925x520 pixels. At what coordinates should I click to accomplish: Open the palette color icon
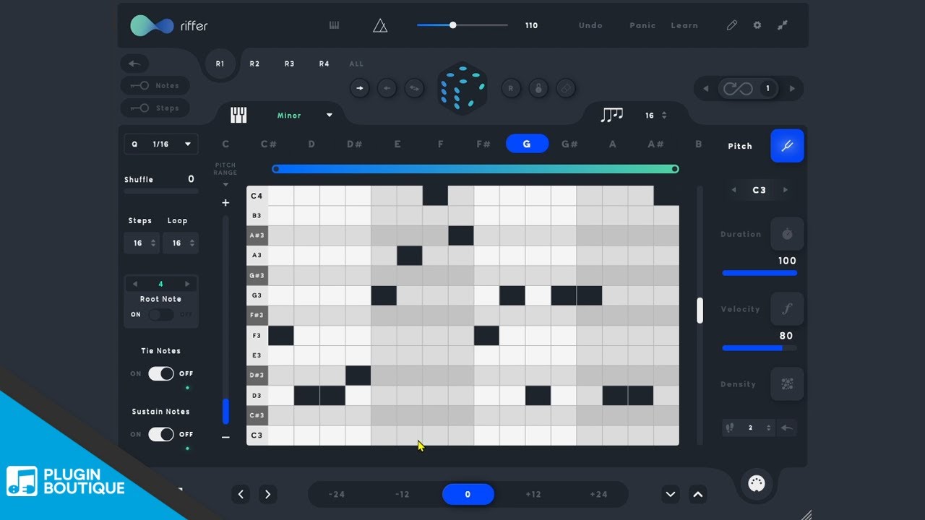pyautogui.click(x=757, y=484)
